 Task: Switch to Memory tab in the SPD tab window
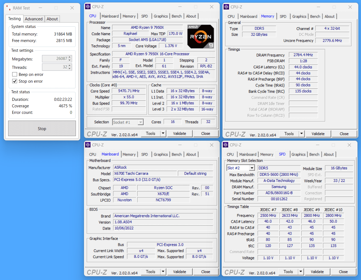click(x=267, y=155)
